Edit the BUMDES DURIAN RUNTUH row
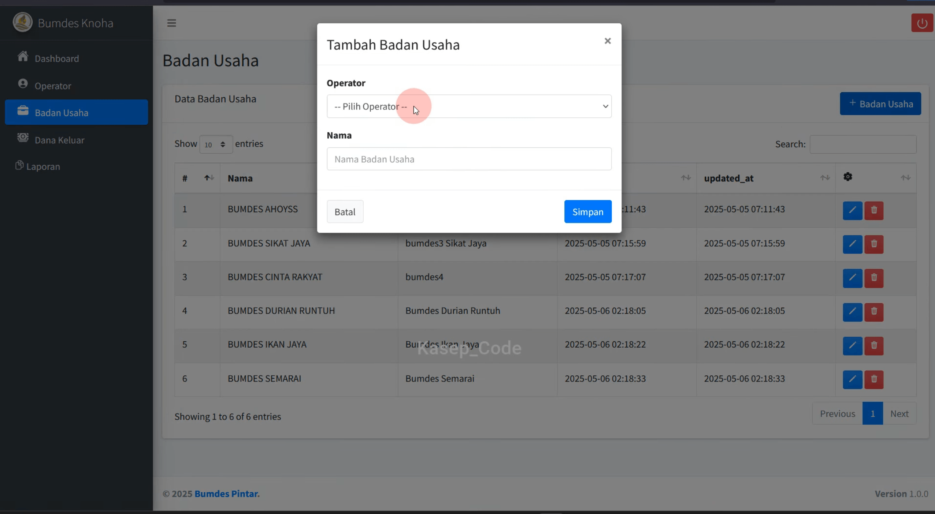Image resolution: width=935 pixels, height=514 pixels. coord(852,312)
